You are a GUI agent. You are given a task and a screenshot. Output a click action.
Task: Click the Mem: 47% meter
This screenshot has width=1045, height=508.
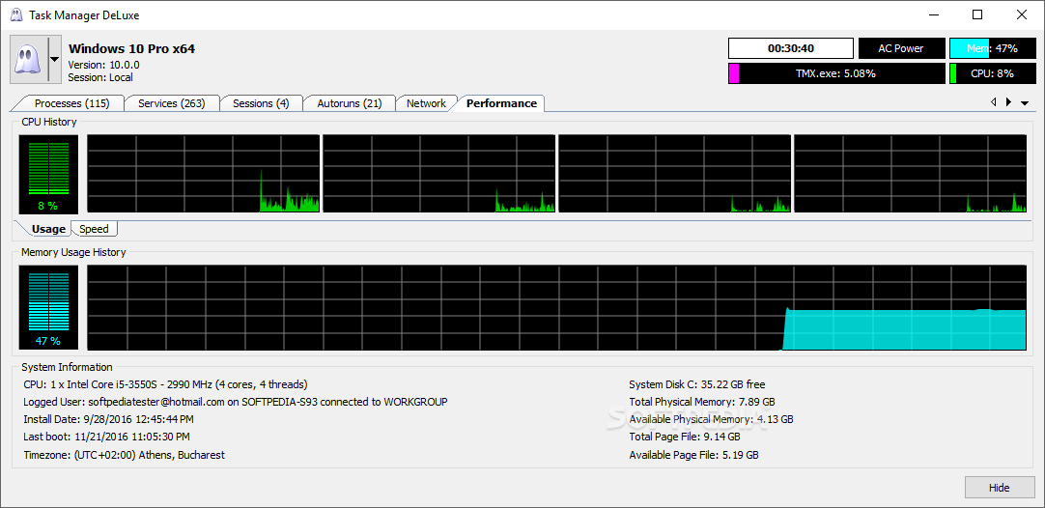tap(992, 48)
